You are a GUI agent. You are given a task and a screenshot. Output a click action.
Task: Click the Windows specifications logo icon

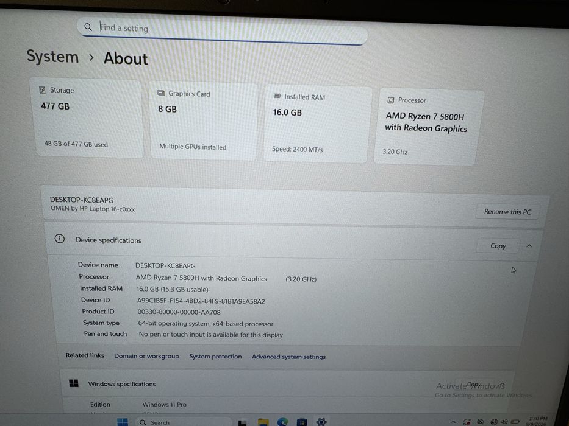click(x=74, y=383)
